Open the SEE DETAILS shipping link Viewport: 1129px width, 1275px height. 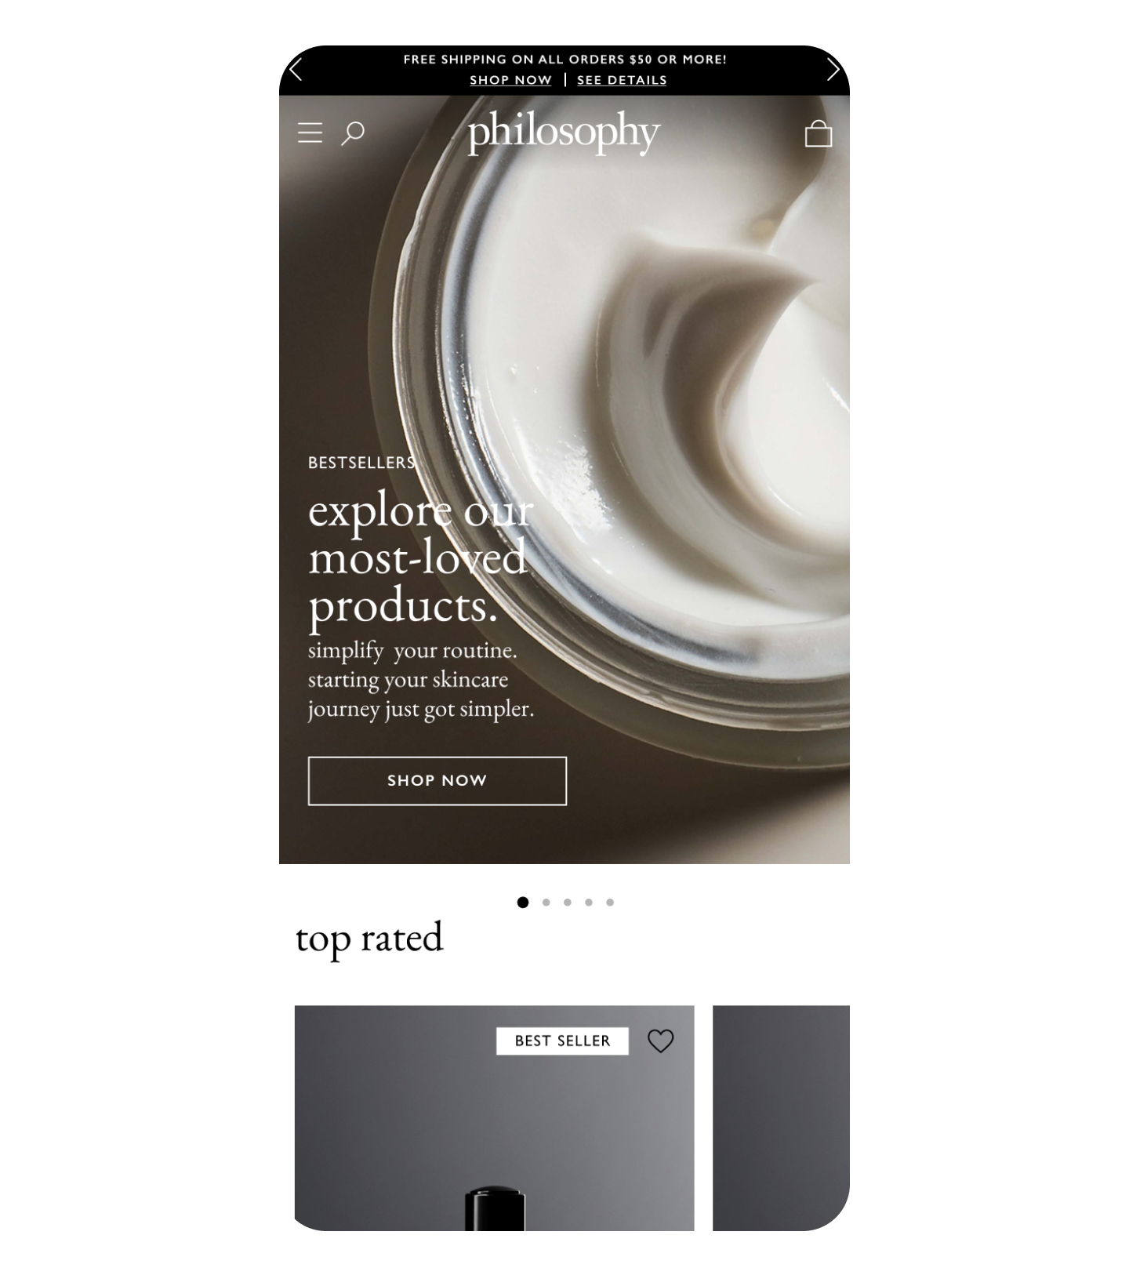pos(622,80)
